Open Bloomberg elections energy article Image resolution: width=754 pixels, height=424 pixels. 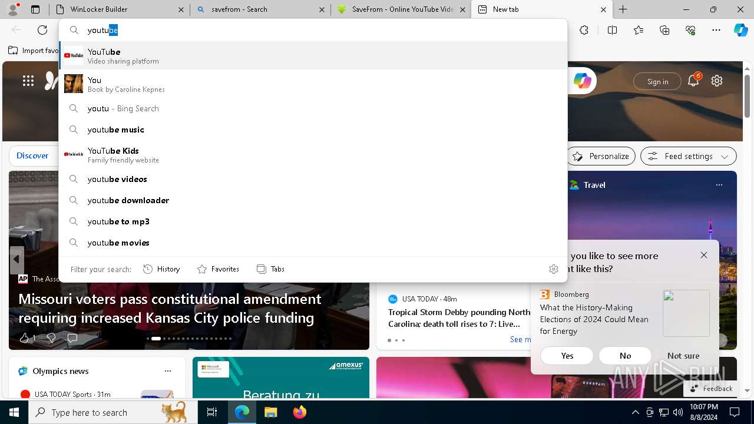[594, 319]
